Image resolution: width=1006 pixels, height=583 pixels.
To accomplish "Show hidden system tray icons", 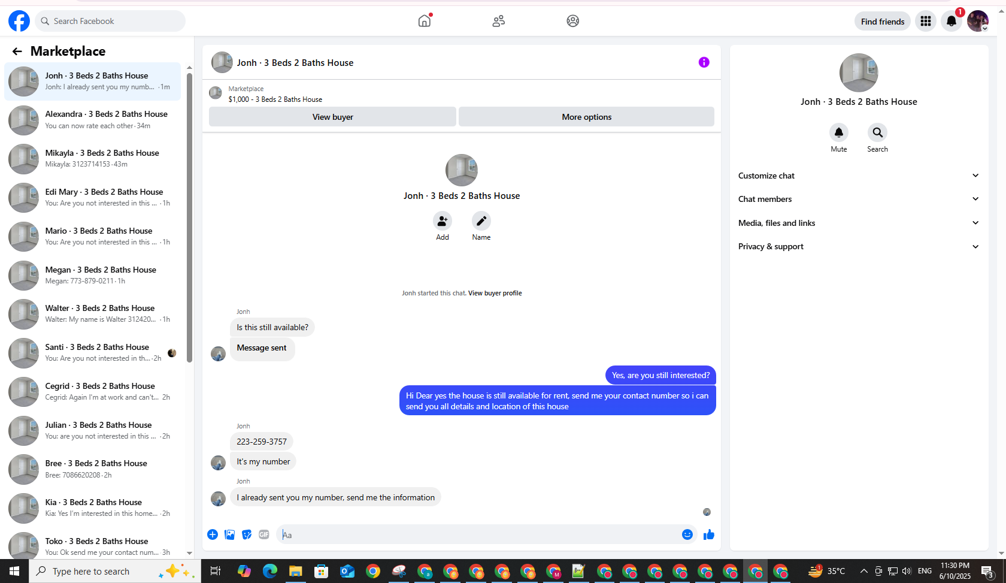I will (864, 571).
